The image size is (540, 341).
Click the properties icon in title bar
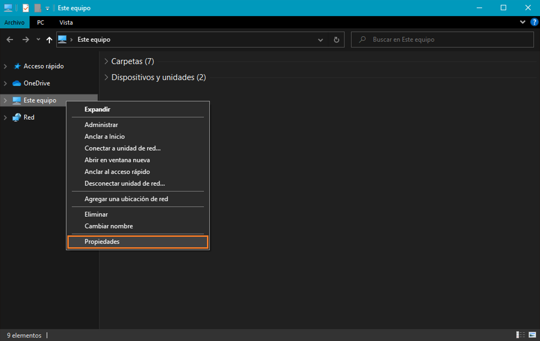click(x=26, y=8)
